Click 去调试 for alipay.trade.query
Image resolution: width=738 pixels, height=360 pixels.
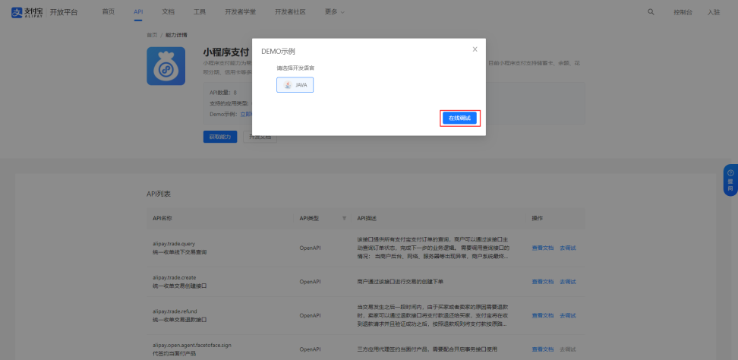(x=568, y=248)
